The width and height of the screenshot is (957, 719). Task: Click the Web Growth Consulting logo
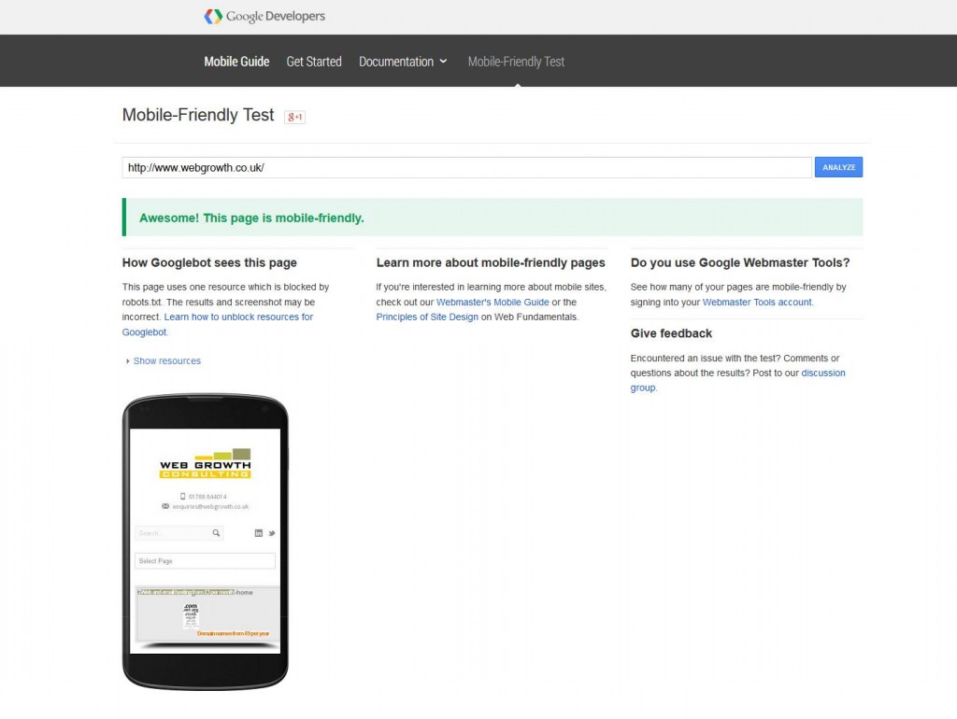pyautogui.click(x=205, y=463)
